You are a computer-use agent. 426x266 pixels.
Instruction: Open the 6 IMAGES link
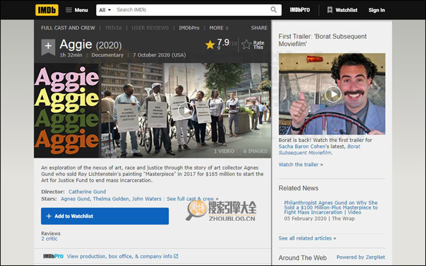[255, 151]
